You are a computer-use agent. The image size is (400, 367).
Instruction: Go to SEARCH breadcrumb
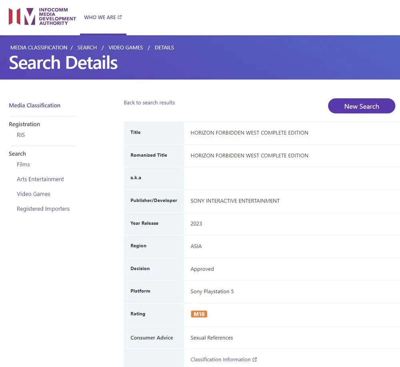pyautogui.click(x=87, y=48)
